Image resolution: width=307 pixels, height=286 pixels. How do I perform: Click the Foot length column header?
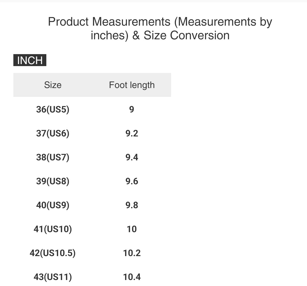coord(132,85)
